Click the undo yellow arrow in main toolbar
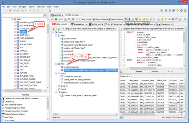This screenshot has width=189, height=123. click(22, 10)
